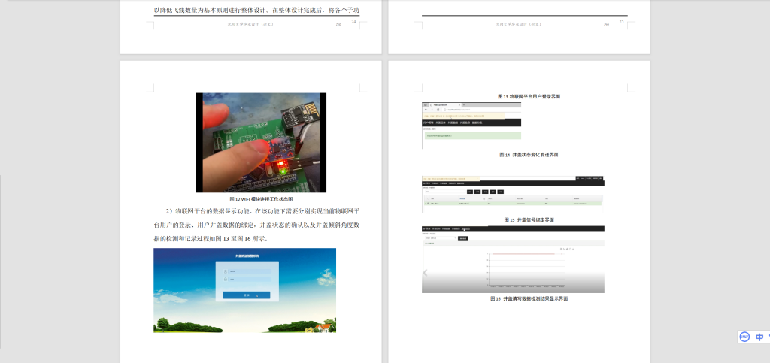770x363 pixels.
Task: Click caption '图 16 井盖填写数据检测结果显示界面'
Action: click(529, 298)
